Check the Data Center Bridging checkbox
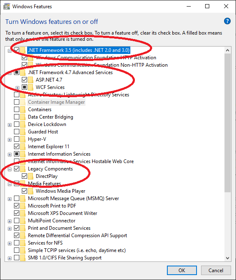 tap(16, 117)
